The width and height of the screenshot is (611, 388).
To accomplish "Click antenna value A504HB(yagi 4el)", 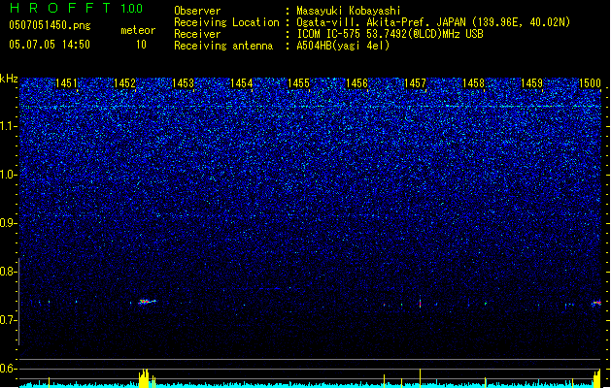I will [343, 46].
